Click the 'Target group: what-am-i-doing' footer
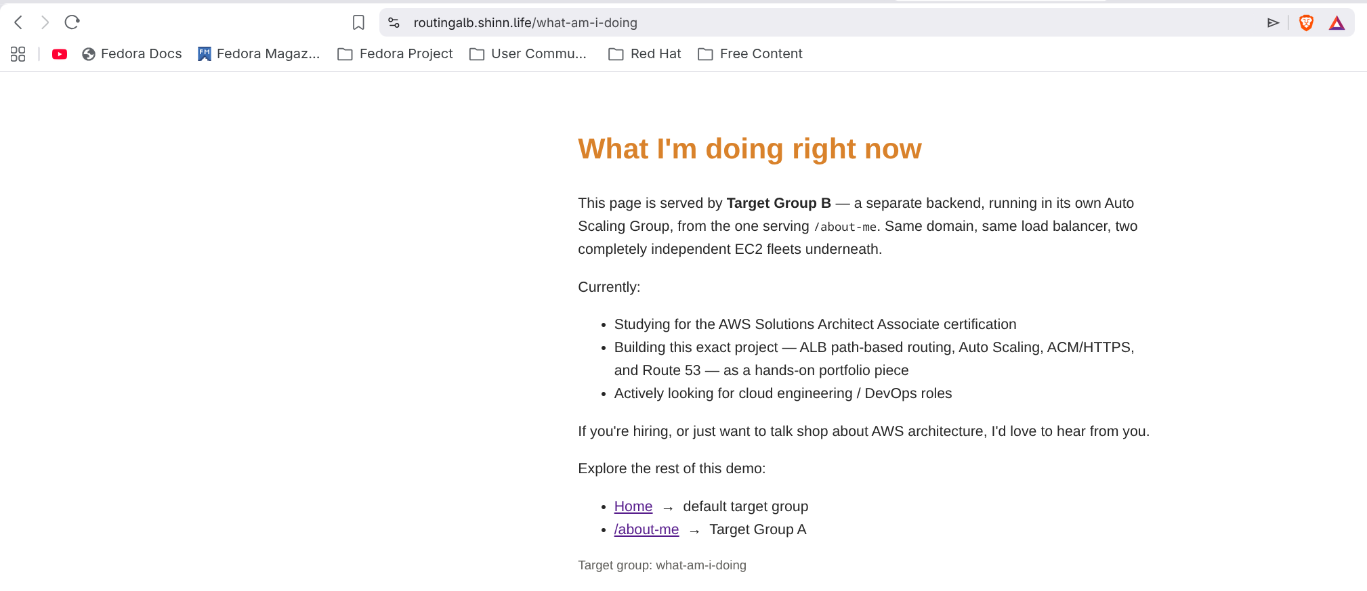Viewport: 1367px width, 591px height. (x=662, y=565)
